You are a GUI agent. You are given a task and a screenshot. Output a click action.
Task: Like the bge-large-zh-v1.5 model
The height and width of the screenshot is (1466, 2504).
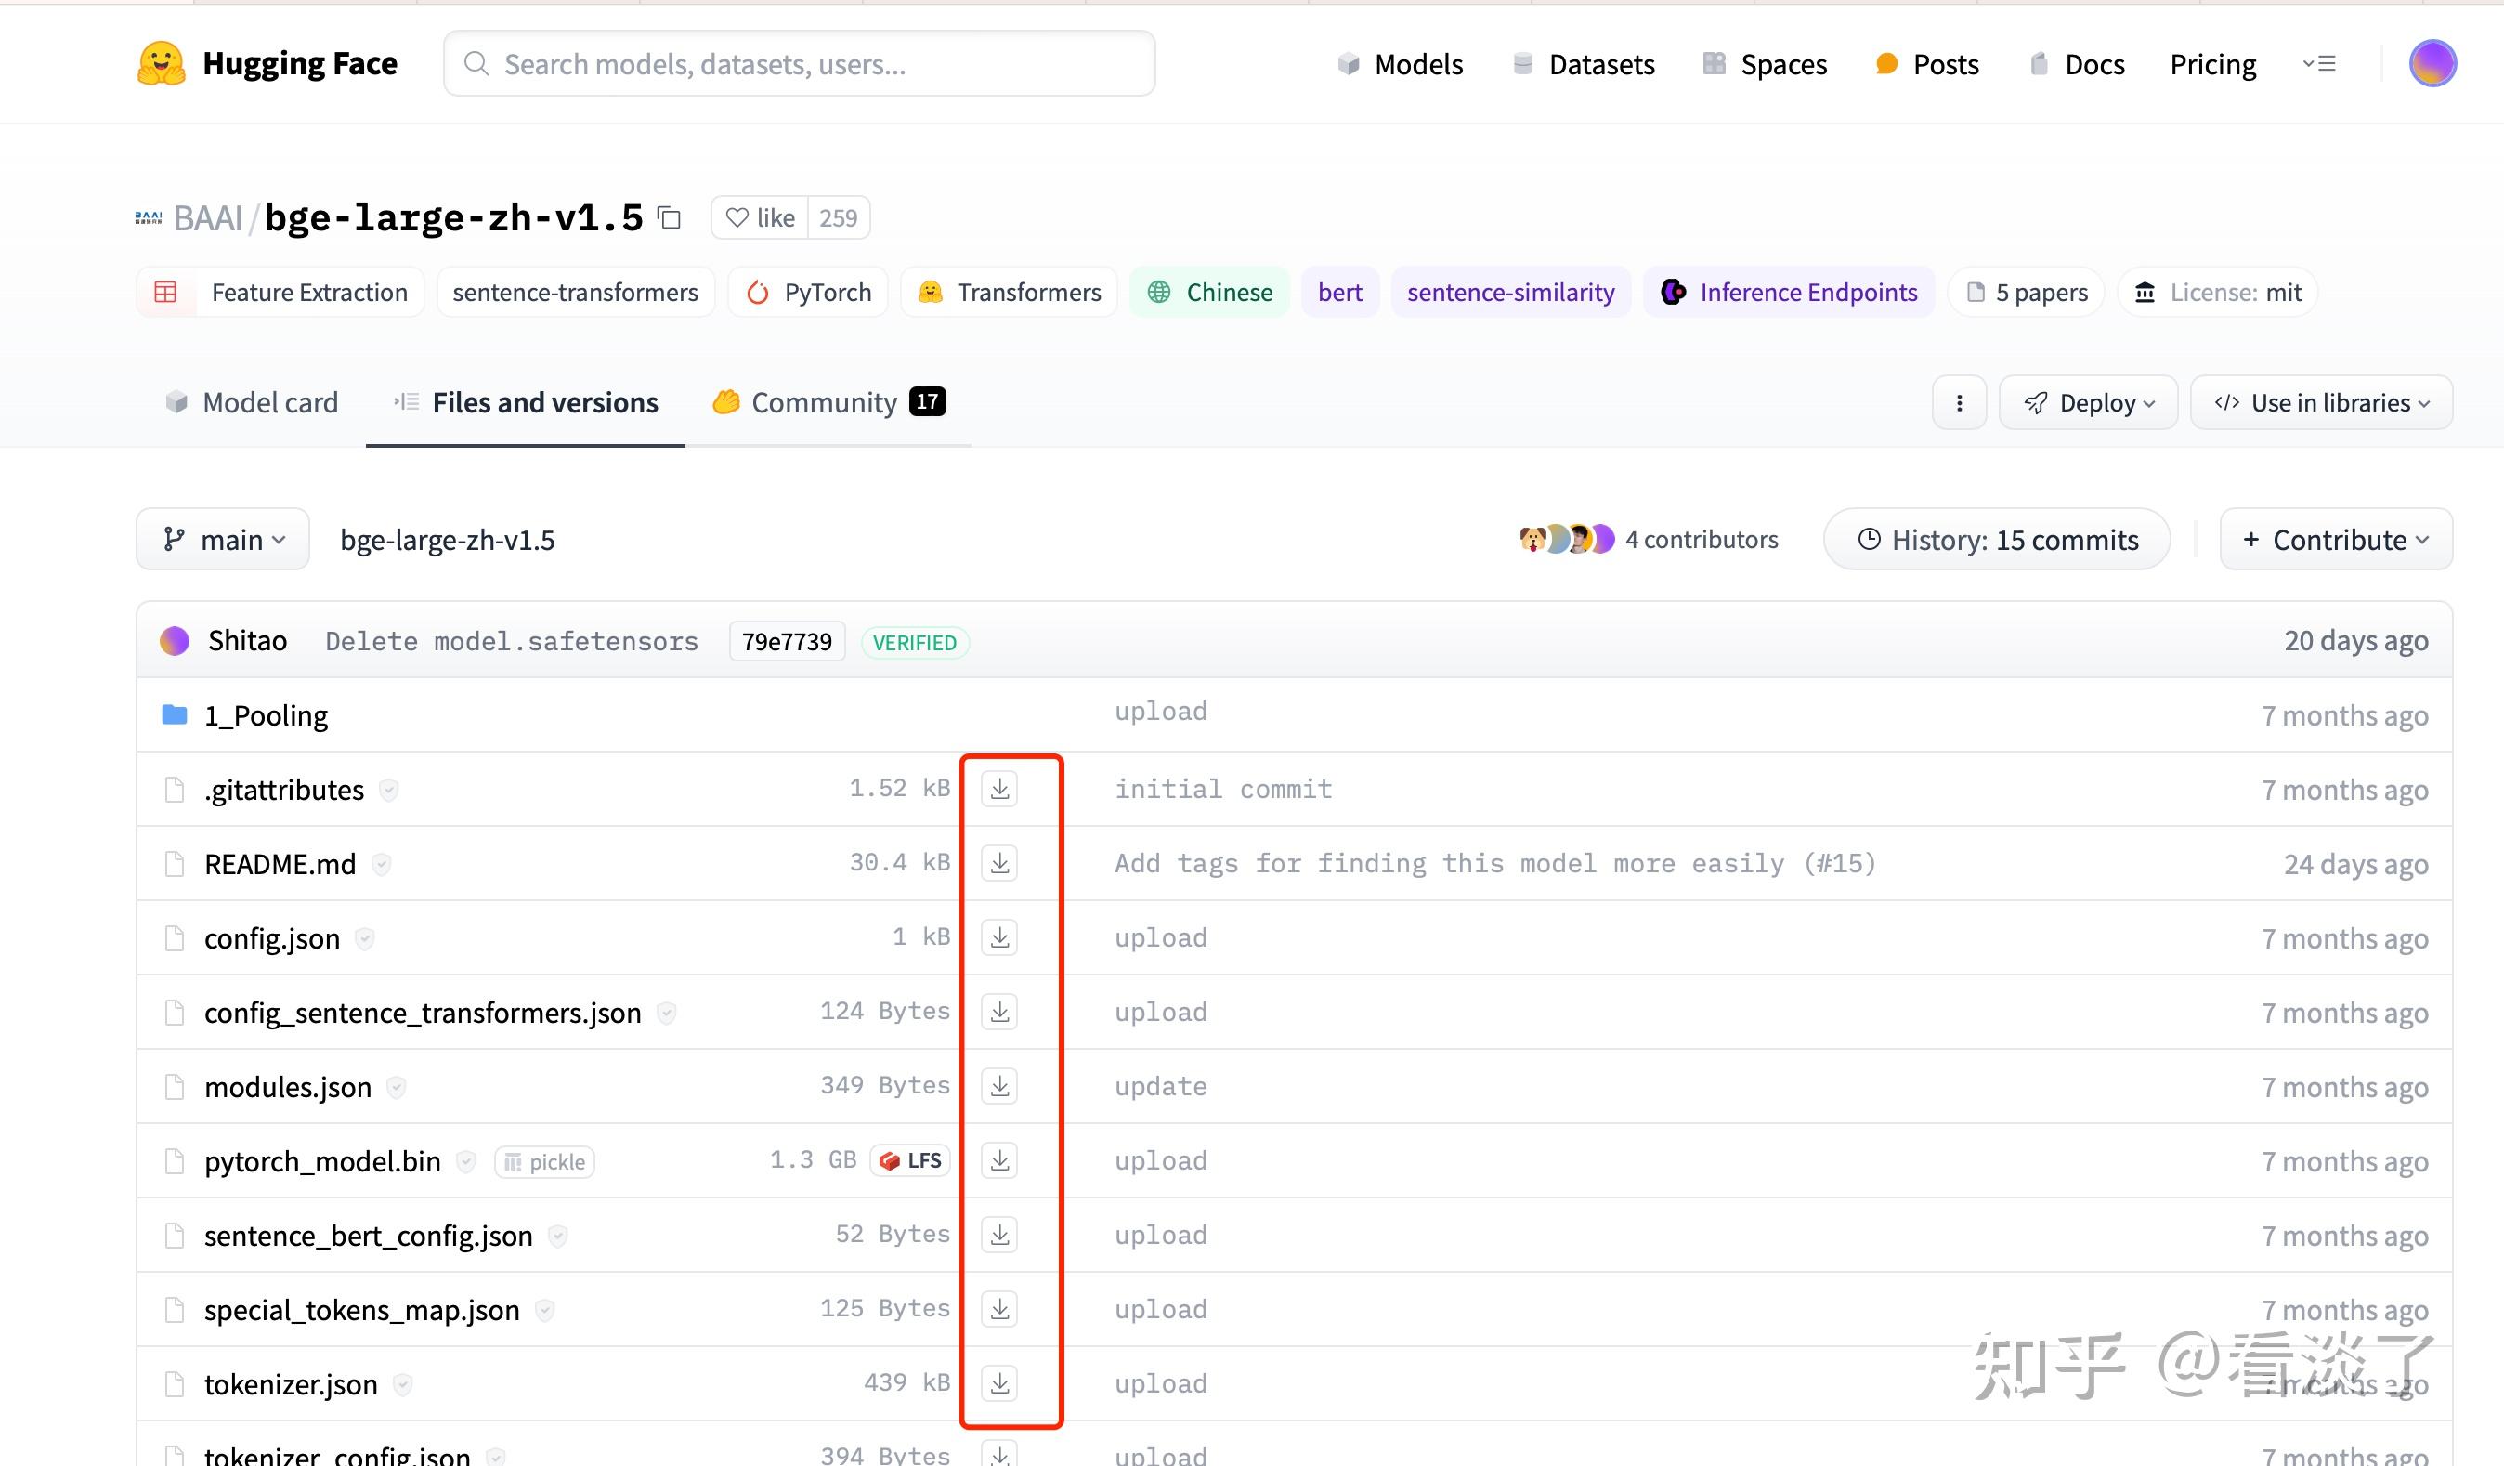click(x=760, y=217)
